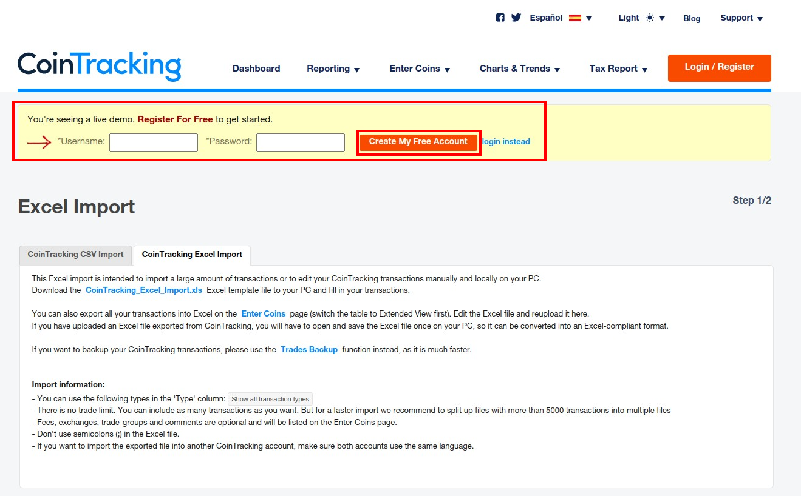Expand the Charts & Trends menu
This screenshot has height=496, width=801.
(x=520, y=69)
